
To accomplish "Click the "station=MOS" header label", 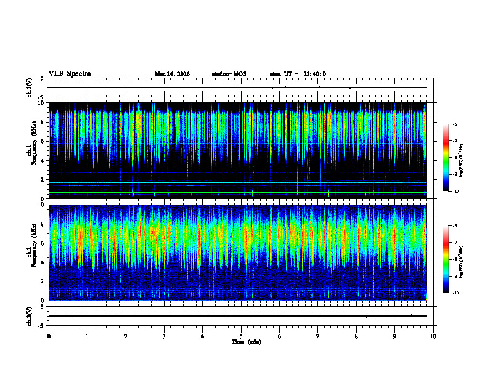I will coord(229,74).
